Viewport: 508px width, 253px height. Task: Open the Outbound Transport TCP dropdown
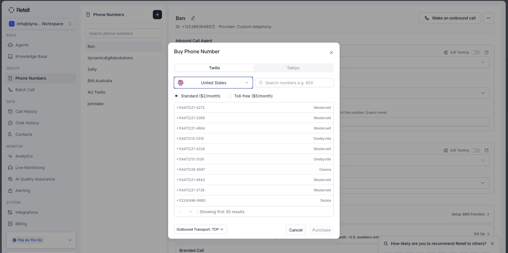(x=200, y=230)
